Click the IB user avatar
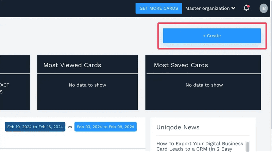Viewport: 272px width, 152px height. (263, 8)
